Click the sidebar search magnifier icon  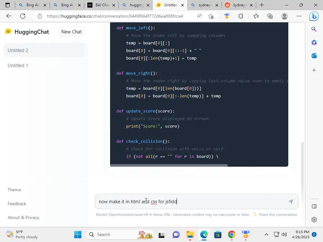(314, 29)
